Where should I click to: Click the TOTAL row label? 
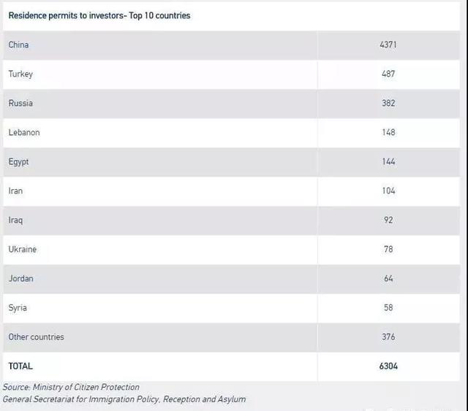tap(20, 366)
